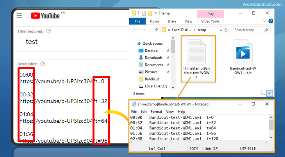Image resolution: width=285 pixels, height=157 pixels.
Task: Click 'Local Disk ...' in the address path
Action: (x=182, y=30)
